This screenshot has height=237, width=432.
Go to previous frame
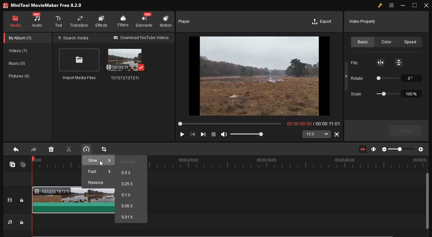[193, 134]
